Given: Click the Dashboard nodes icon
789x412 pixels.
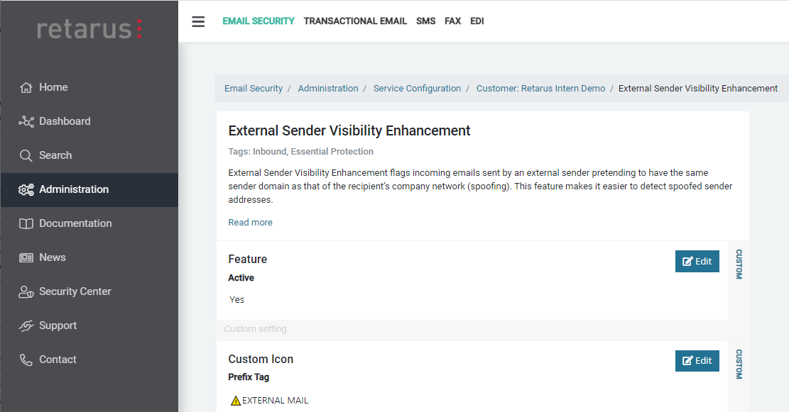Looking at the screenshot, I should pos(26,122).
